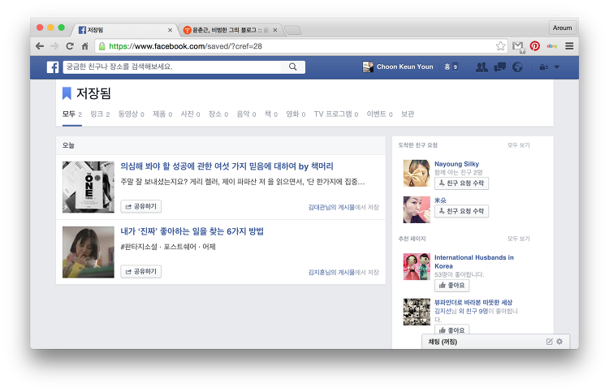Select the 이벤트 saved filter

pyautogui.click(x=379, y=114)
